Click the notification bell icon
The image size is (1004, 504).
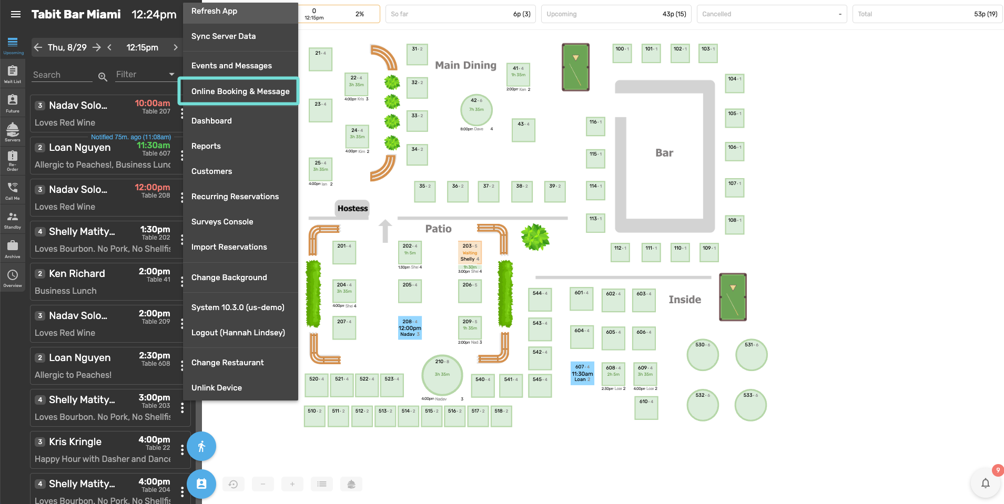[985, 483]
